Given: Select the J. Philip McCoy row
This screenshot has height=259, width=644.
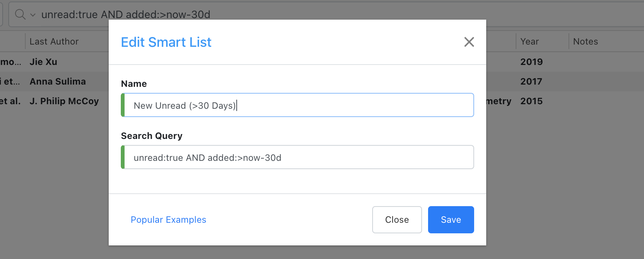Looking at the screenshot, I should point(64,101).
